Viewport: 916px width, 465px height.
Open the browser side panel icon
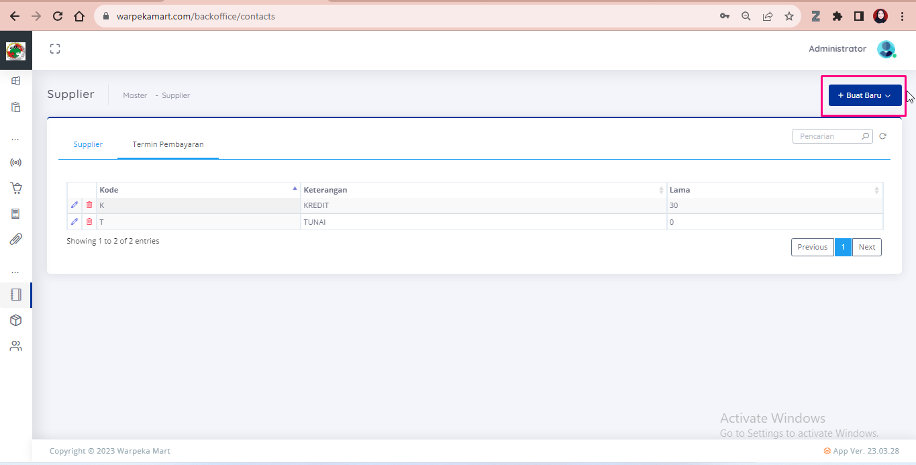(x=859, y=16)
